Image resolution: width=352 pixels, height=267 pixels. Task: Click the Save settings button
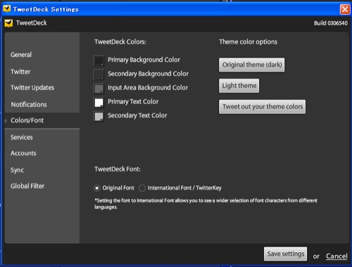point(285,254)
